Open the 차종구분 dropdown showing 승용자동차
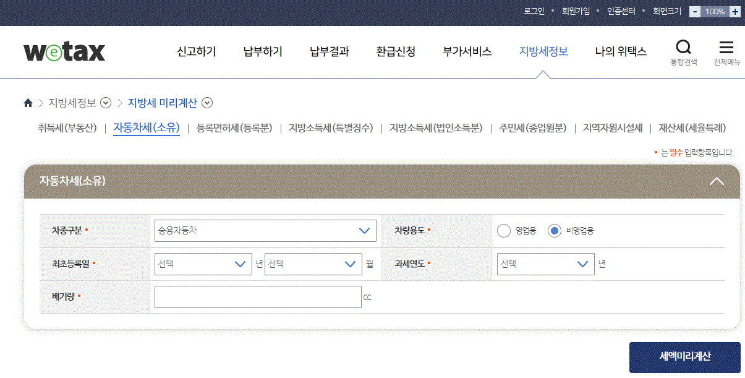 pyautogui.click(x=265, y=231)
